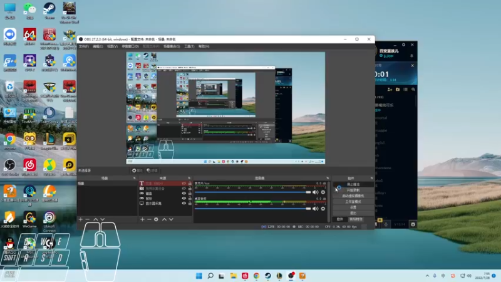501x282 pixels.
Task: Open the 文件 menu
Action: [x=83, y=46]
